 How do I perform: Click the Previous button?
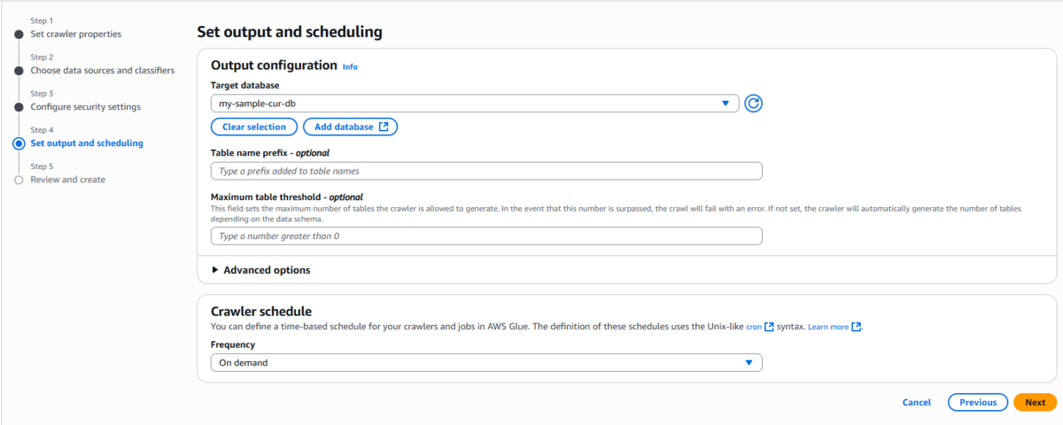978,402
